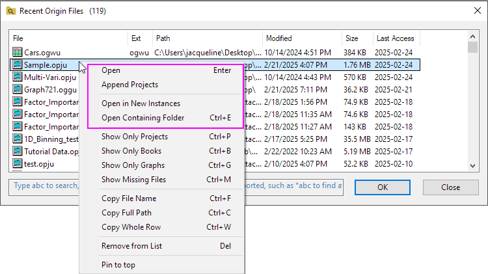Click the Tutorial Data file icon
Image resolution: width=488 pixels, height=274 pixels.
[x=18, y=151]
